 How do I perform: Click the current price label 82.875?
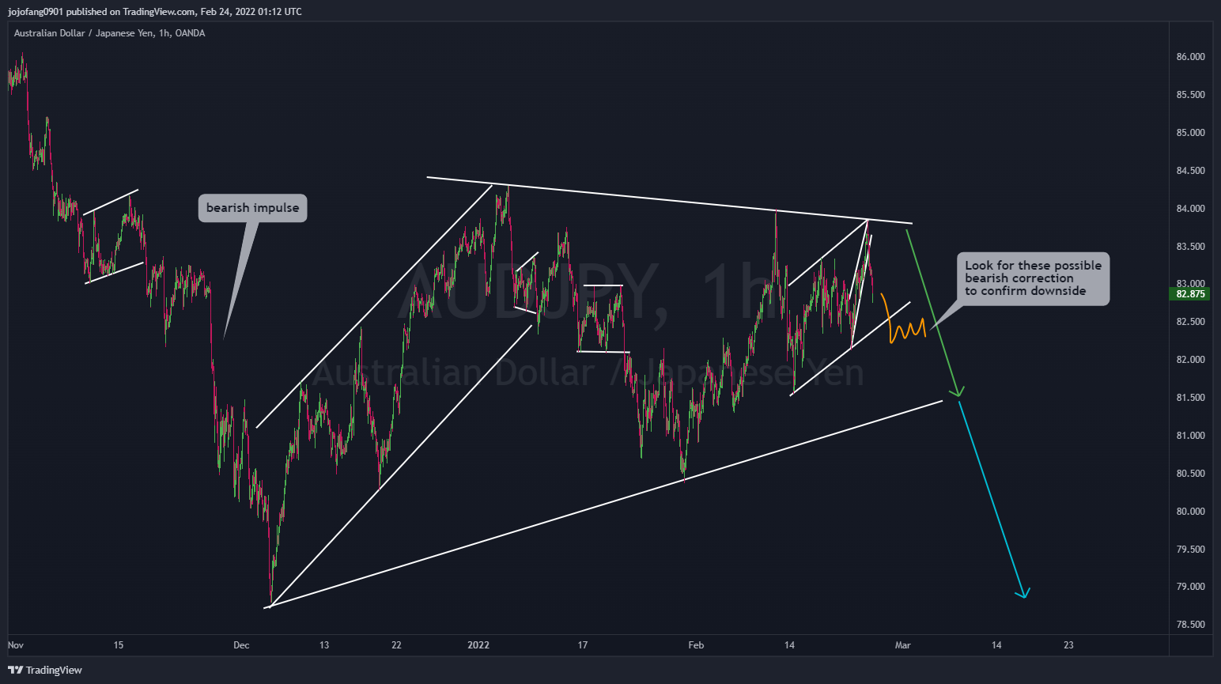click(x=1190, y=294)
